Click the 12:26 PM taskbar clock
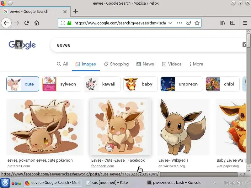 tap(233, 183)
